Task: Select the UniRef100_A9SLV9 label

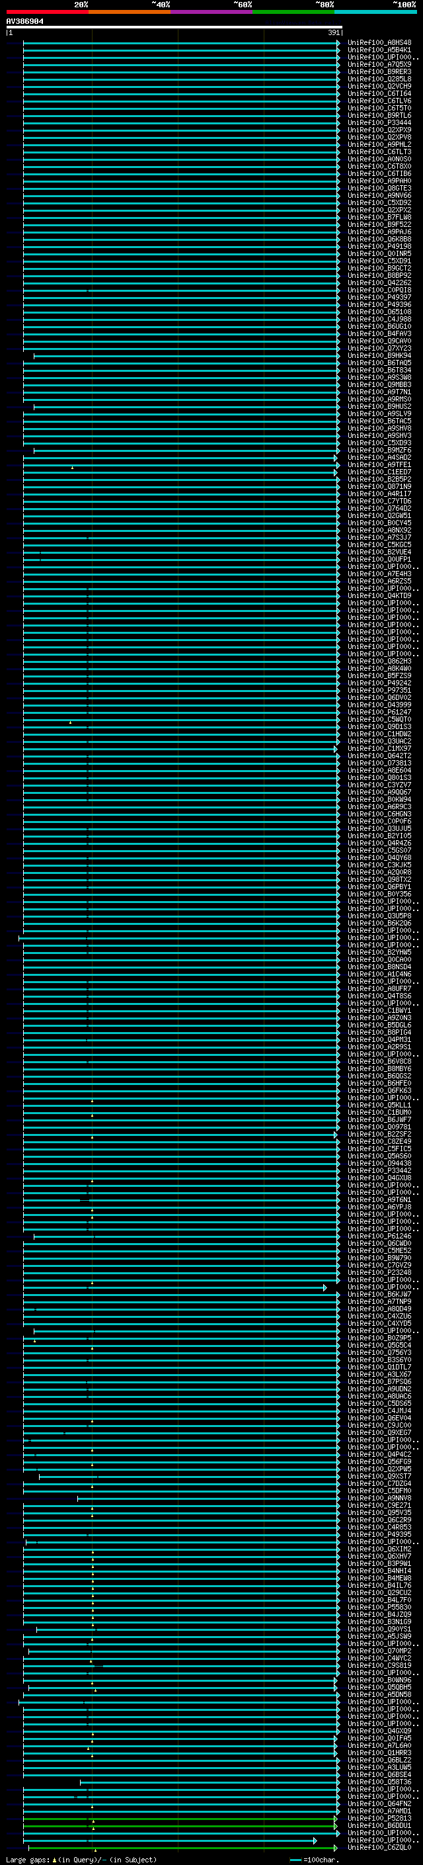Action: click(379, 414)
